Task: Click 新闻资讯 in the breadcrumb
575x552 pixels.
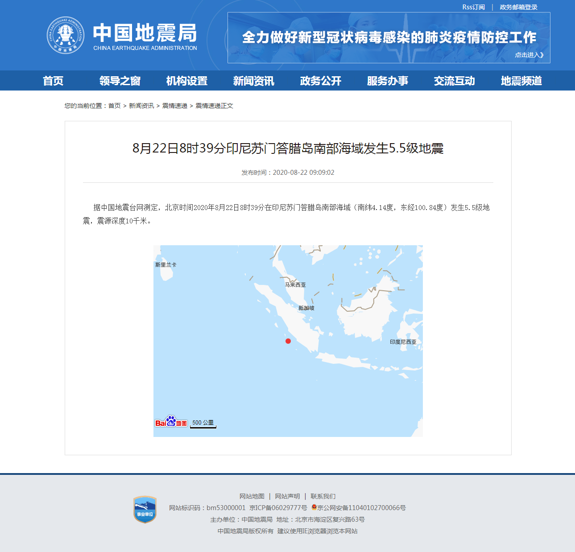Action: (x=141, y=106)
